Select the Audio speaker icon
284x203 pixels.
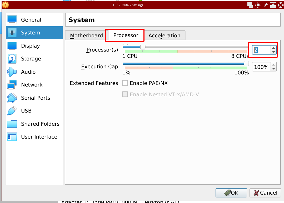coord(12,72)
